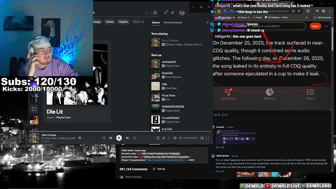
Task: Open the Kills album art thumbnail
Action: [x=155, y=86]
